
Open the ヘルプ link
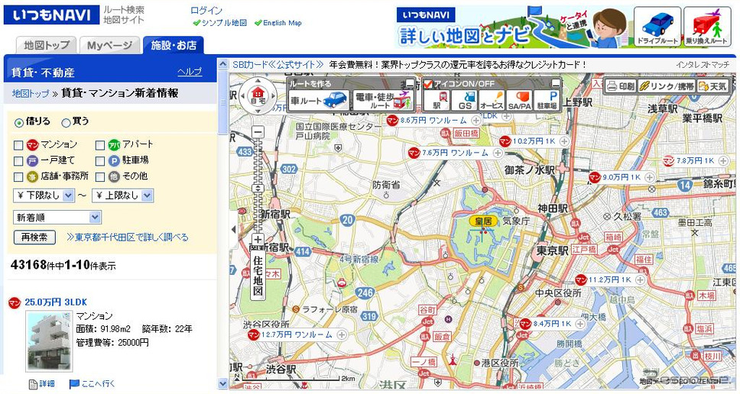[190, 72]
